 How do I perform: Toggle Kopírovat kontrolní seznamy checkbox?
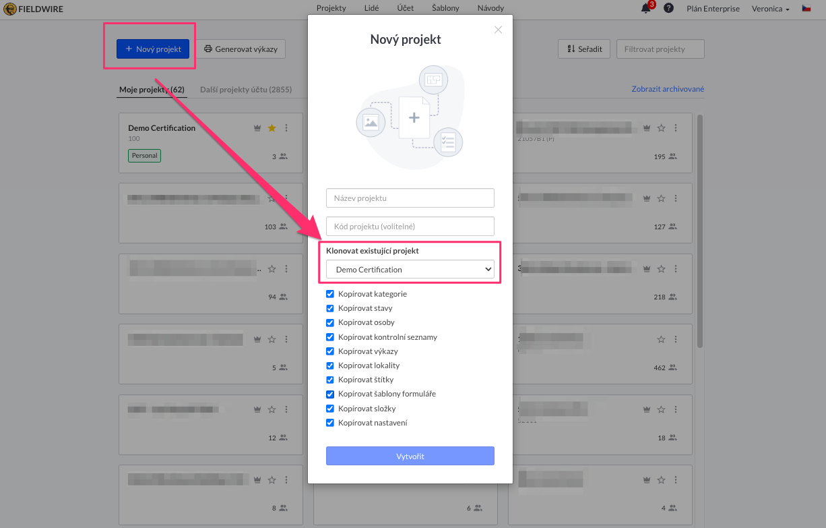click(330, 337)
